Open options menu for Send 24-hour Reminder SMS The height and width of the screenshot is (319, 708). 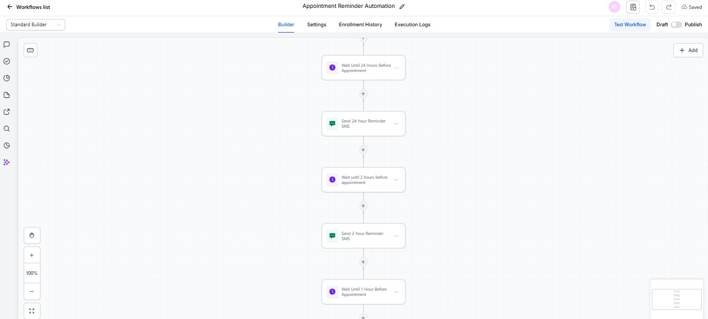396,124
